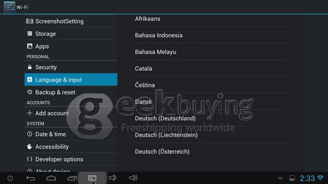Open Security settings
The height and width of the screenshot is (184, 328).
tap(71, 67)
